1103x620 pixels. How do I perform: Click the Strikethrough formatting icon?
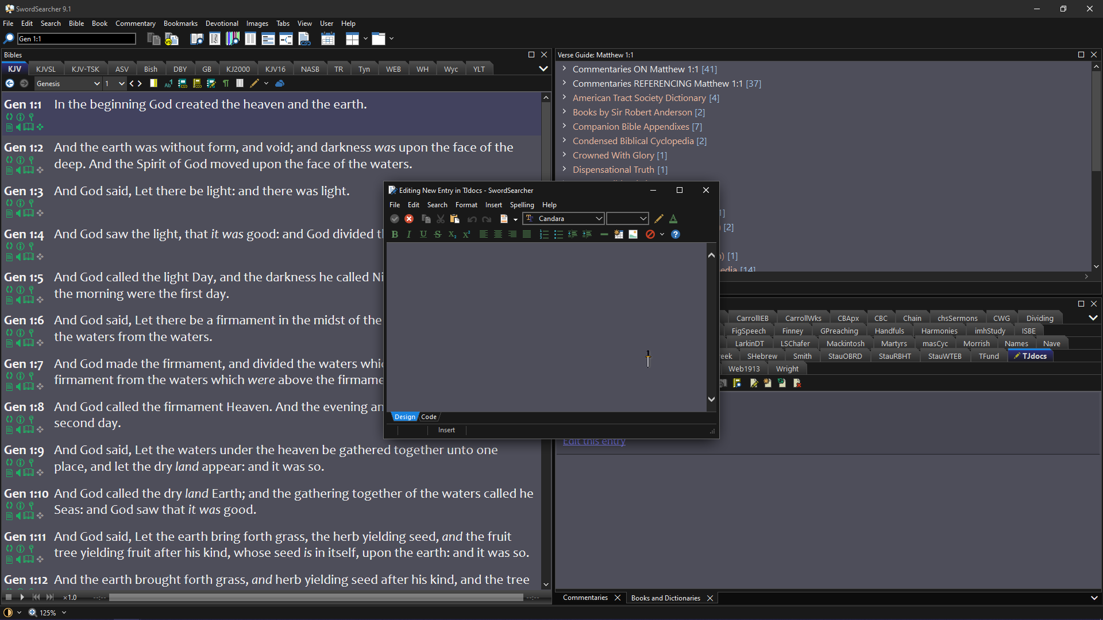pos(438,235)
